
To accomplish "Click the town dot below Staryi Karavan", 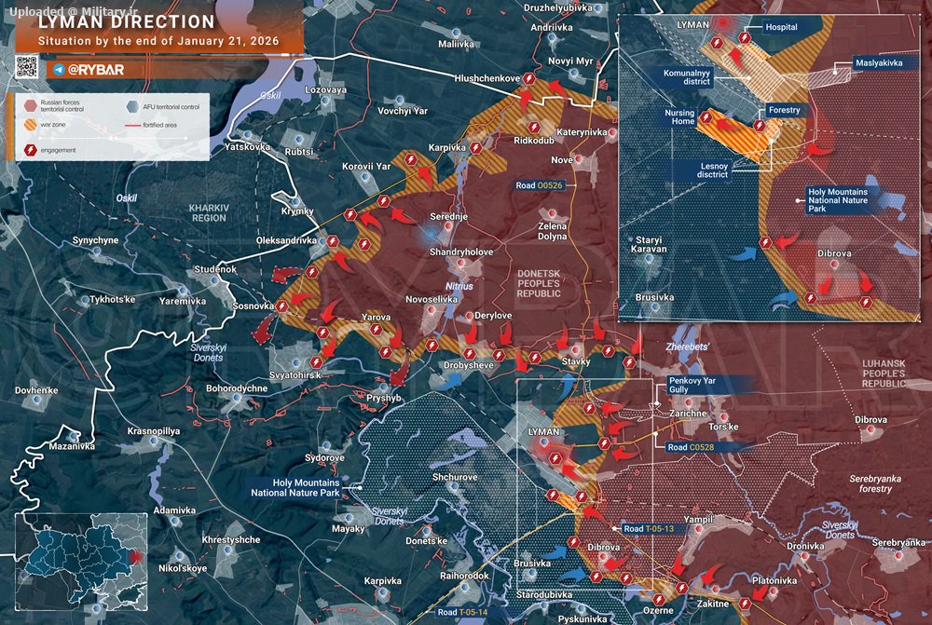I will pyautogui.click(x=649, y=259).
